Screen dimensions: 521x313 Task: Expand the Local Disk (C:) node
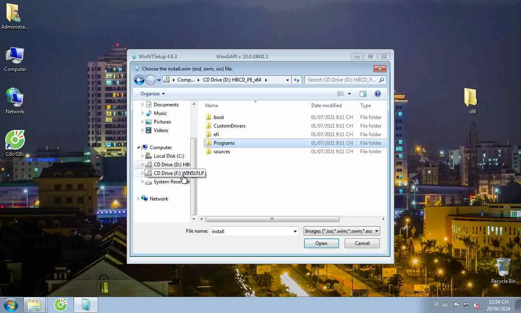142,156
